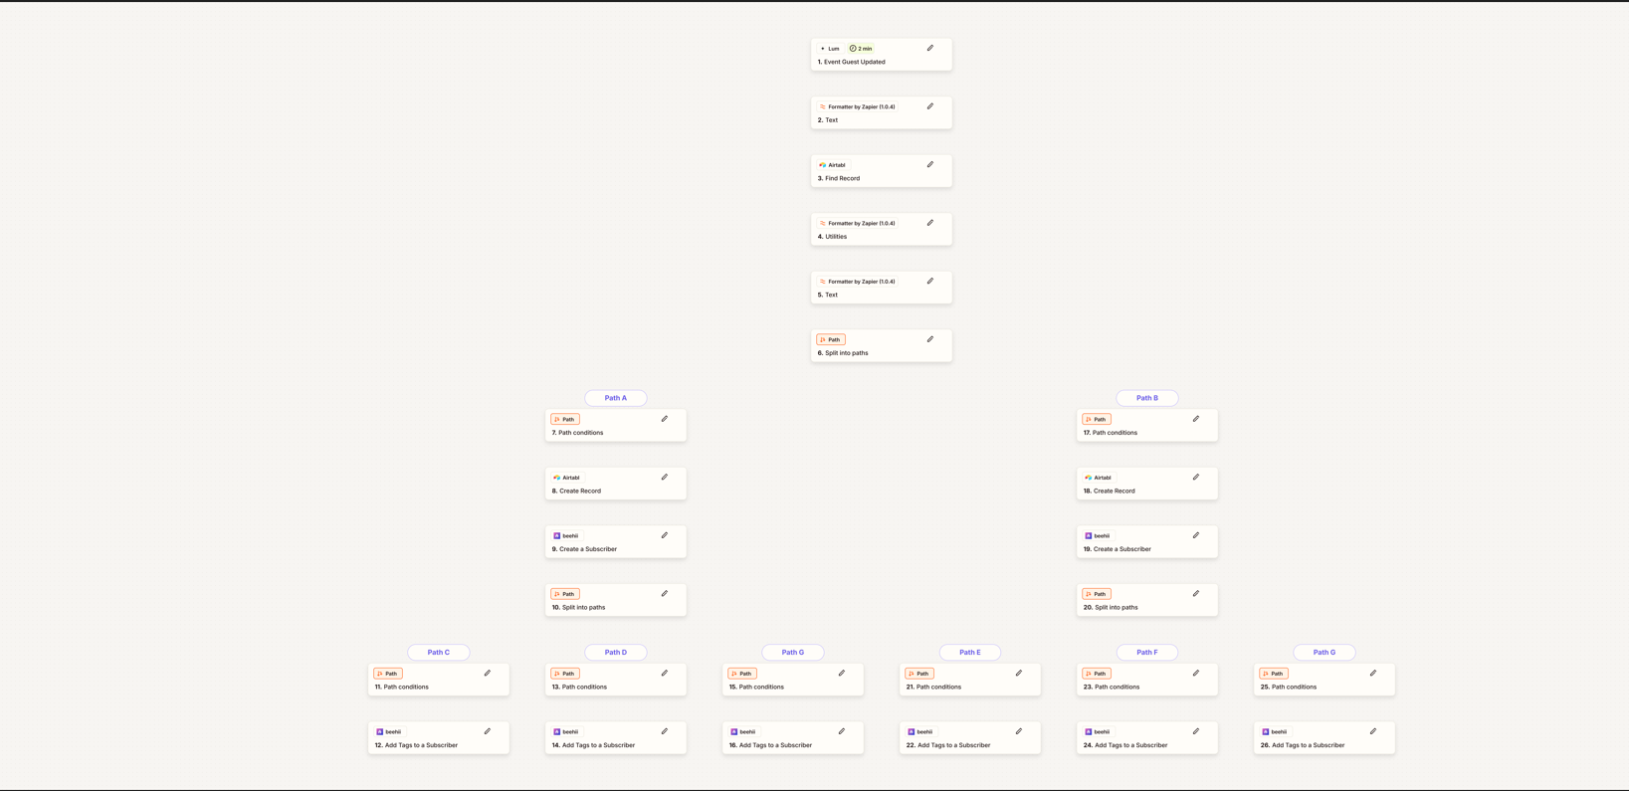This screenshot has height=791, width=1629.
Task: Click the edit pencil on Event Guest Updated step
Action: pos(930,48)
